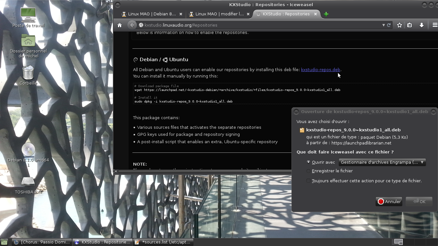The image size is (438, 246).
Task: Switch to 'KXStudio : Repositorie...' taskbar window
Action: tap(102, 242)
